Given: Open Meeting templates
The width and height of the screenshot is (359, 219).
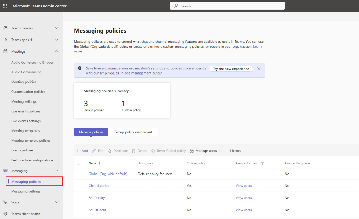Looking at the screenshot, I should click(25, 131).
